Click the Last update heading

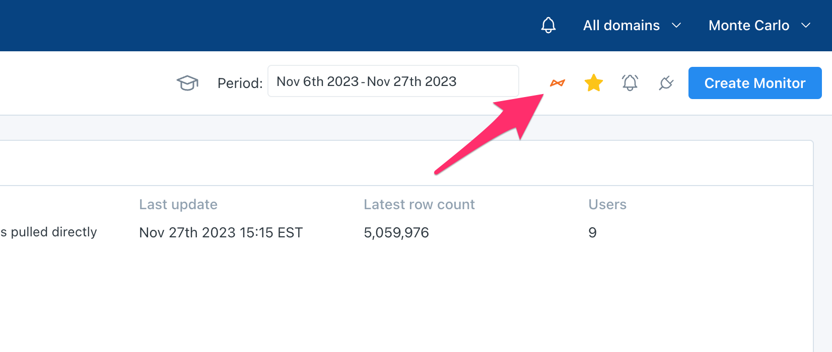tap(178, 205)
